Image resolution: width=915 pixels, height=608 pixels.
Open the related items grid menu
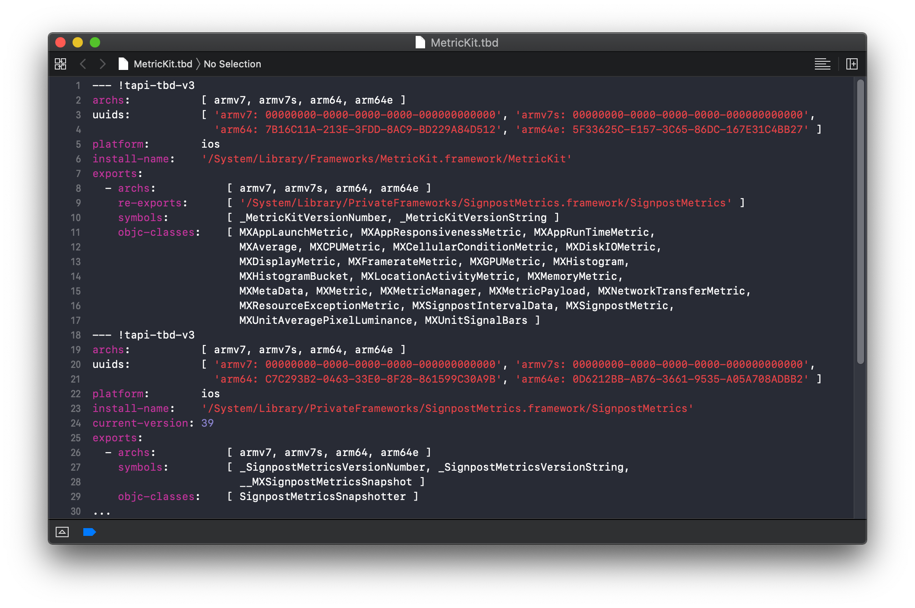pyautogui.click(x=60, y=64)
